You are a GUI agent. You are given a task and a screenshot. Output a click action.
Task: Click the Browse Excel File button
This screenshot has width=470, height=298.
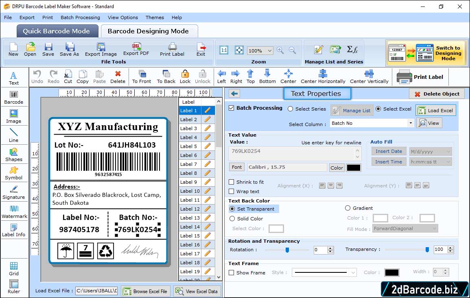click(145, 291)
